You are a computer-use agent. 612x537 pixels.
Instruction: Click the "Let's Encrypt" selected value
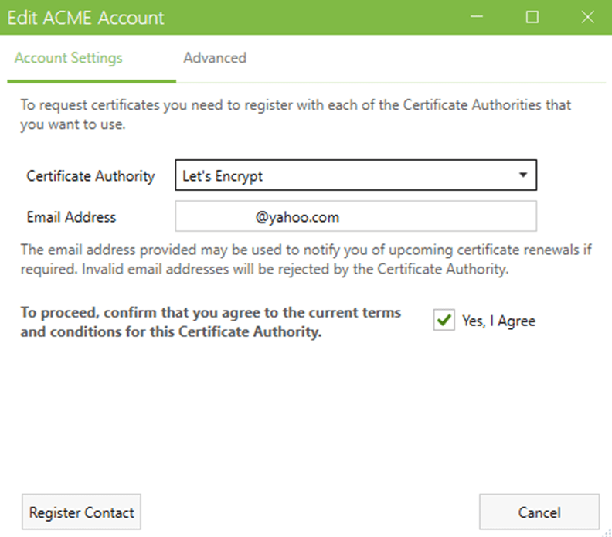223,176
